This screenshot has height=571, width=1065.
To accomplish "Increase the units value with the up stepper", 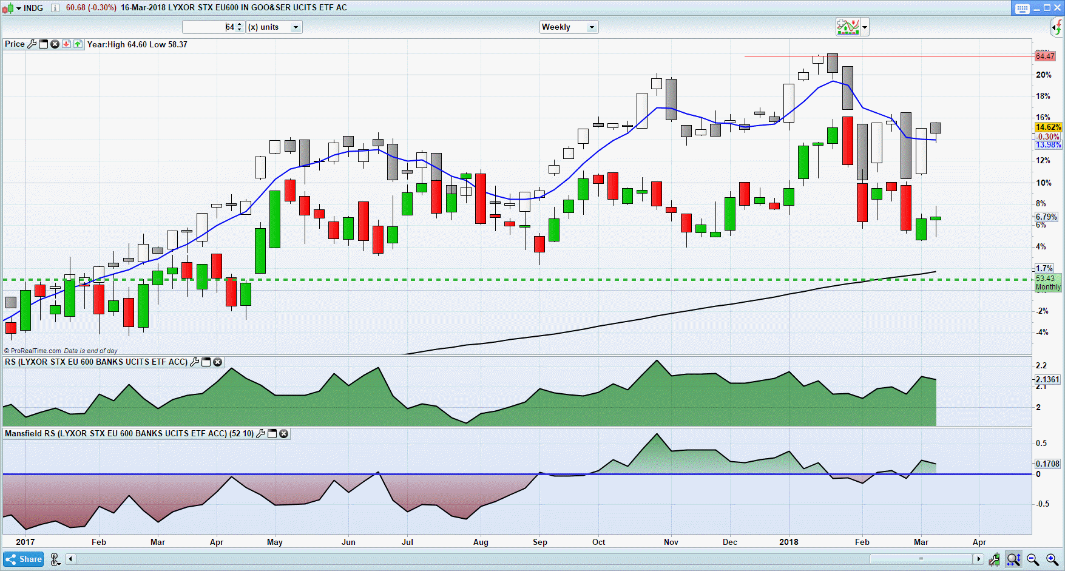I will [240, 24].
